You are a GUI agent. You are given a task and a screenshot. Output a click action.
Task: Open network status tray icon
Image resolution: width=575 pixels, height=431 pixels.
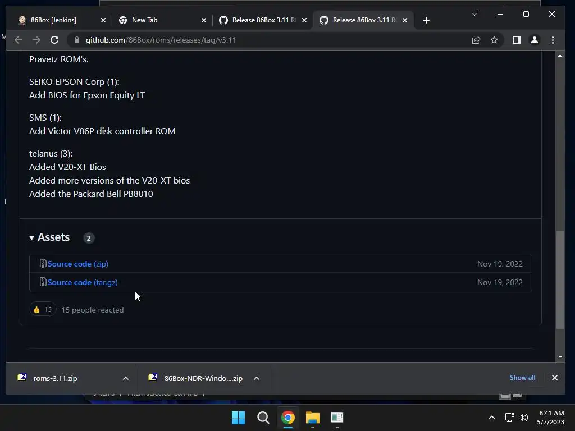(509, 418)
